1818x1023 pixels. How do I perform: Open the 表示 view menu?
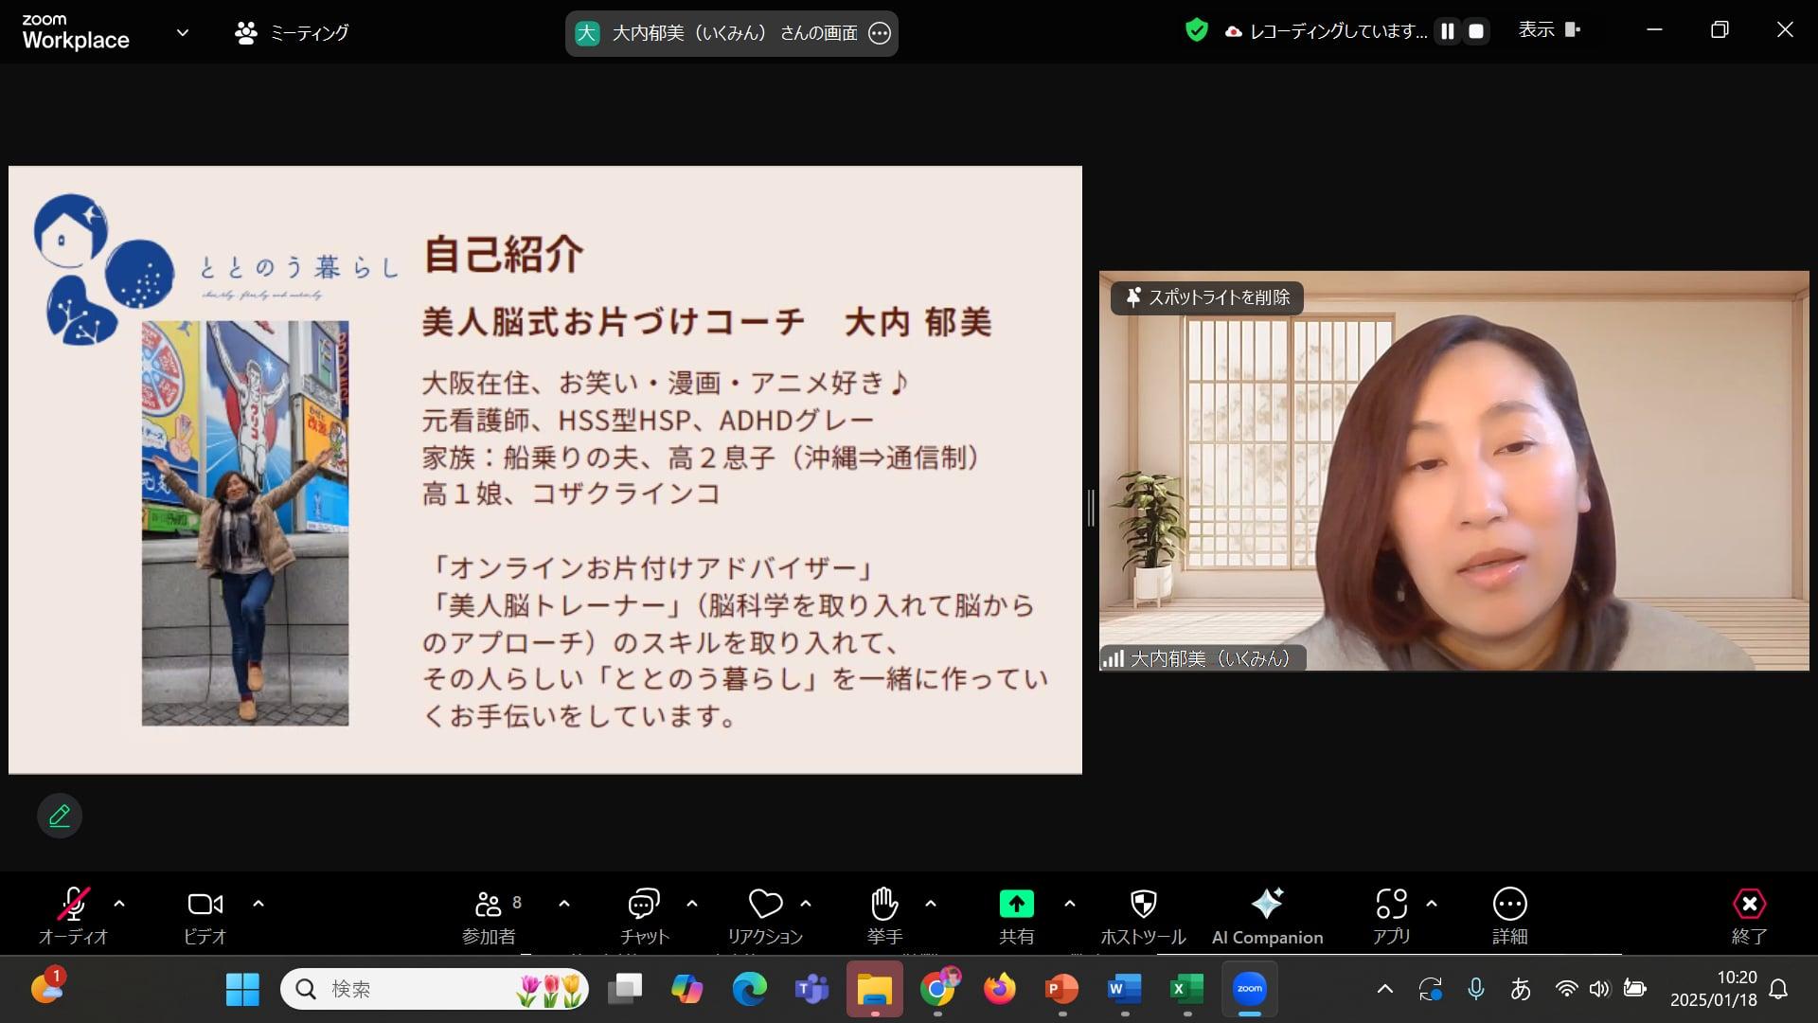[x=1549, y=30]
